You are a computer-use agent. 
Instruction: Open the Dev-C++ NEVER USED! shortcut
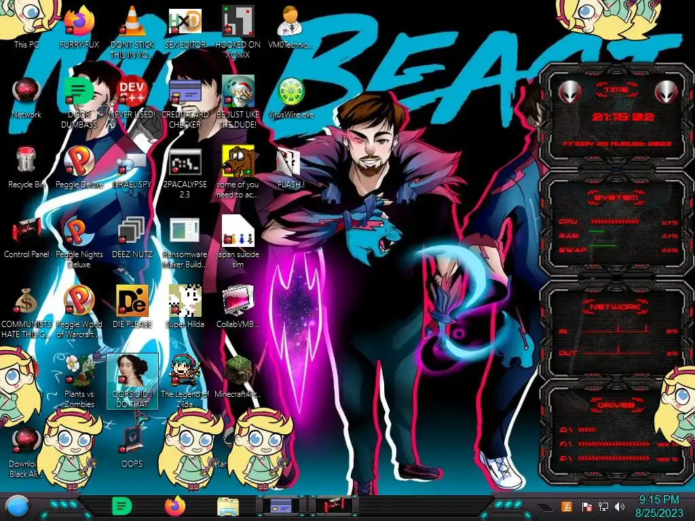pyautogui.click(x=132, y=98)
